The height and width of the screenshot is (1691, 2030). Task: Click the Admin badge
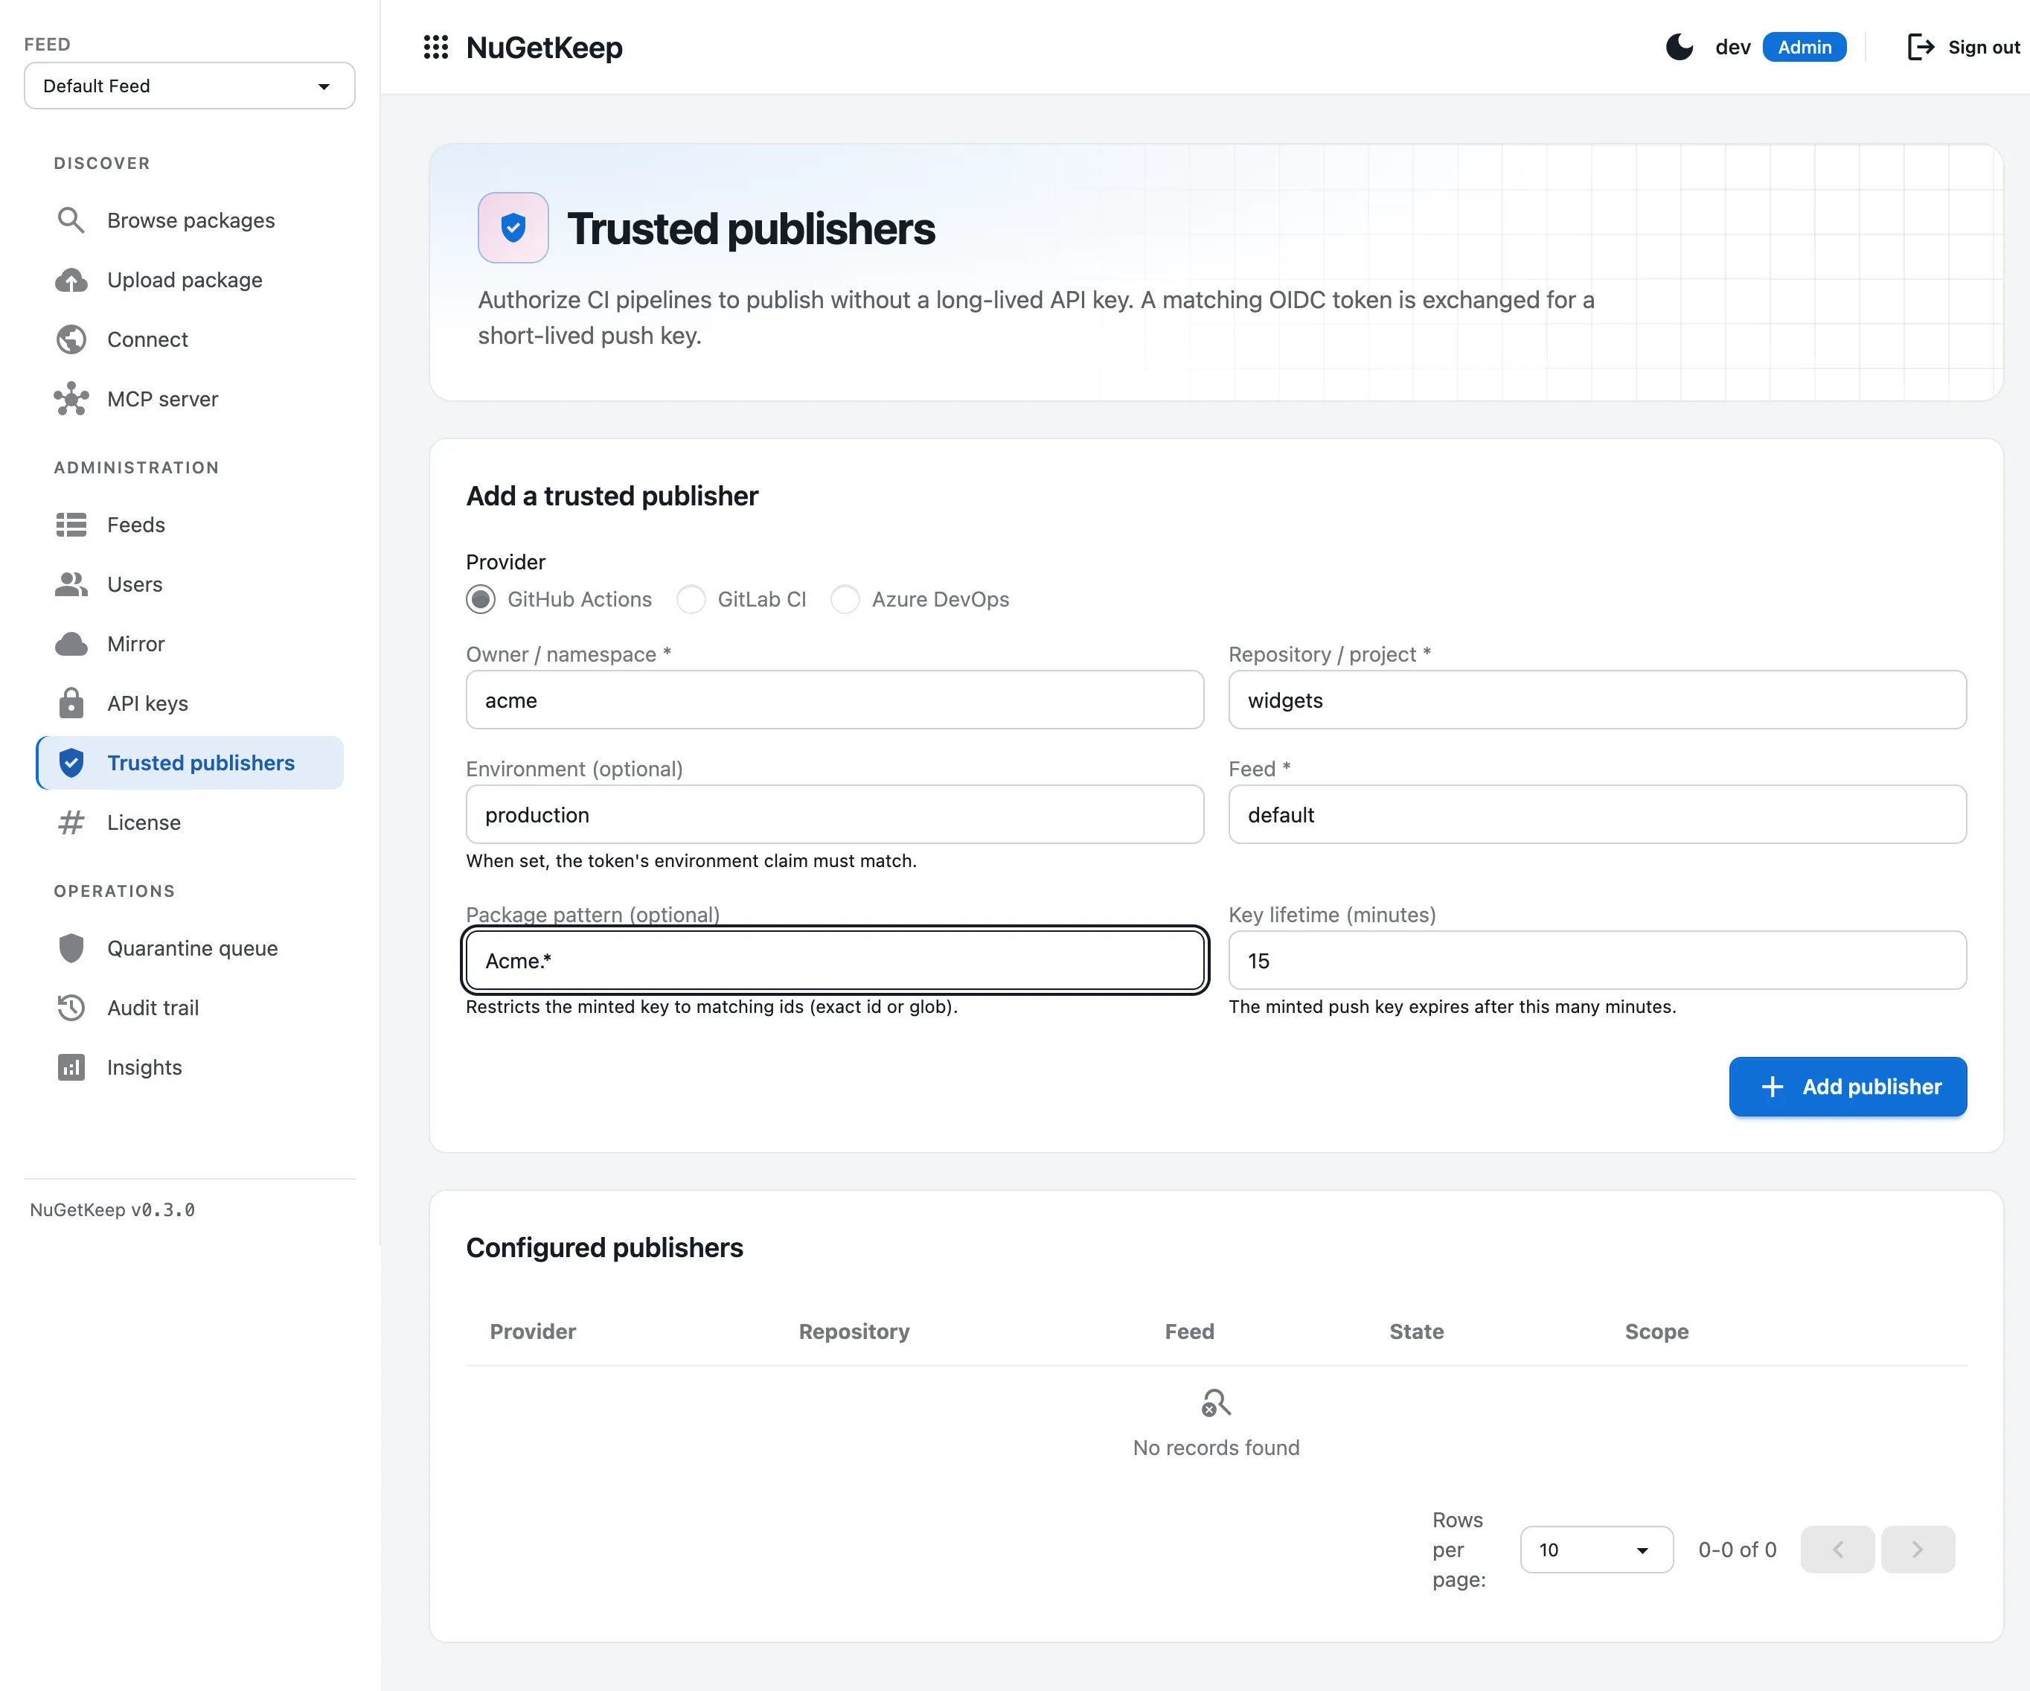(x=1804, y=46)
